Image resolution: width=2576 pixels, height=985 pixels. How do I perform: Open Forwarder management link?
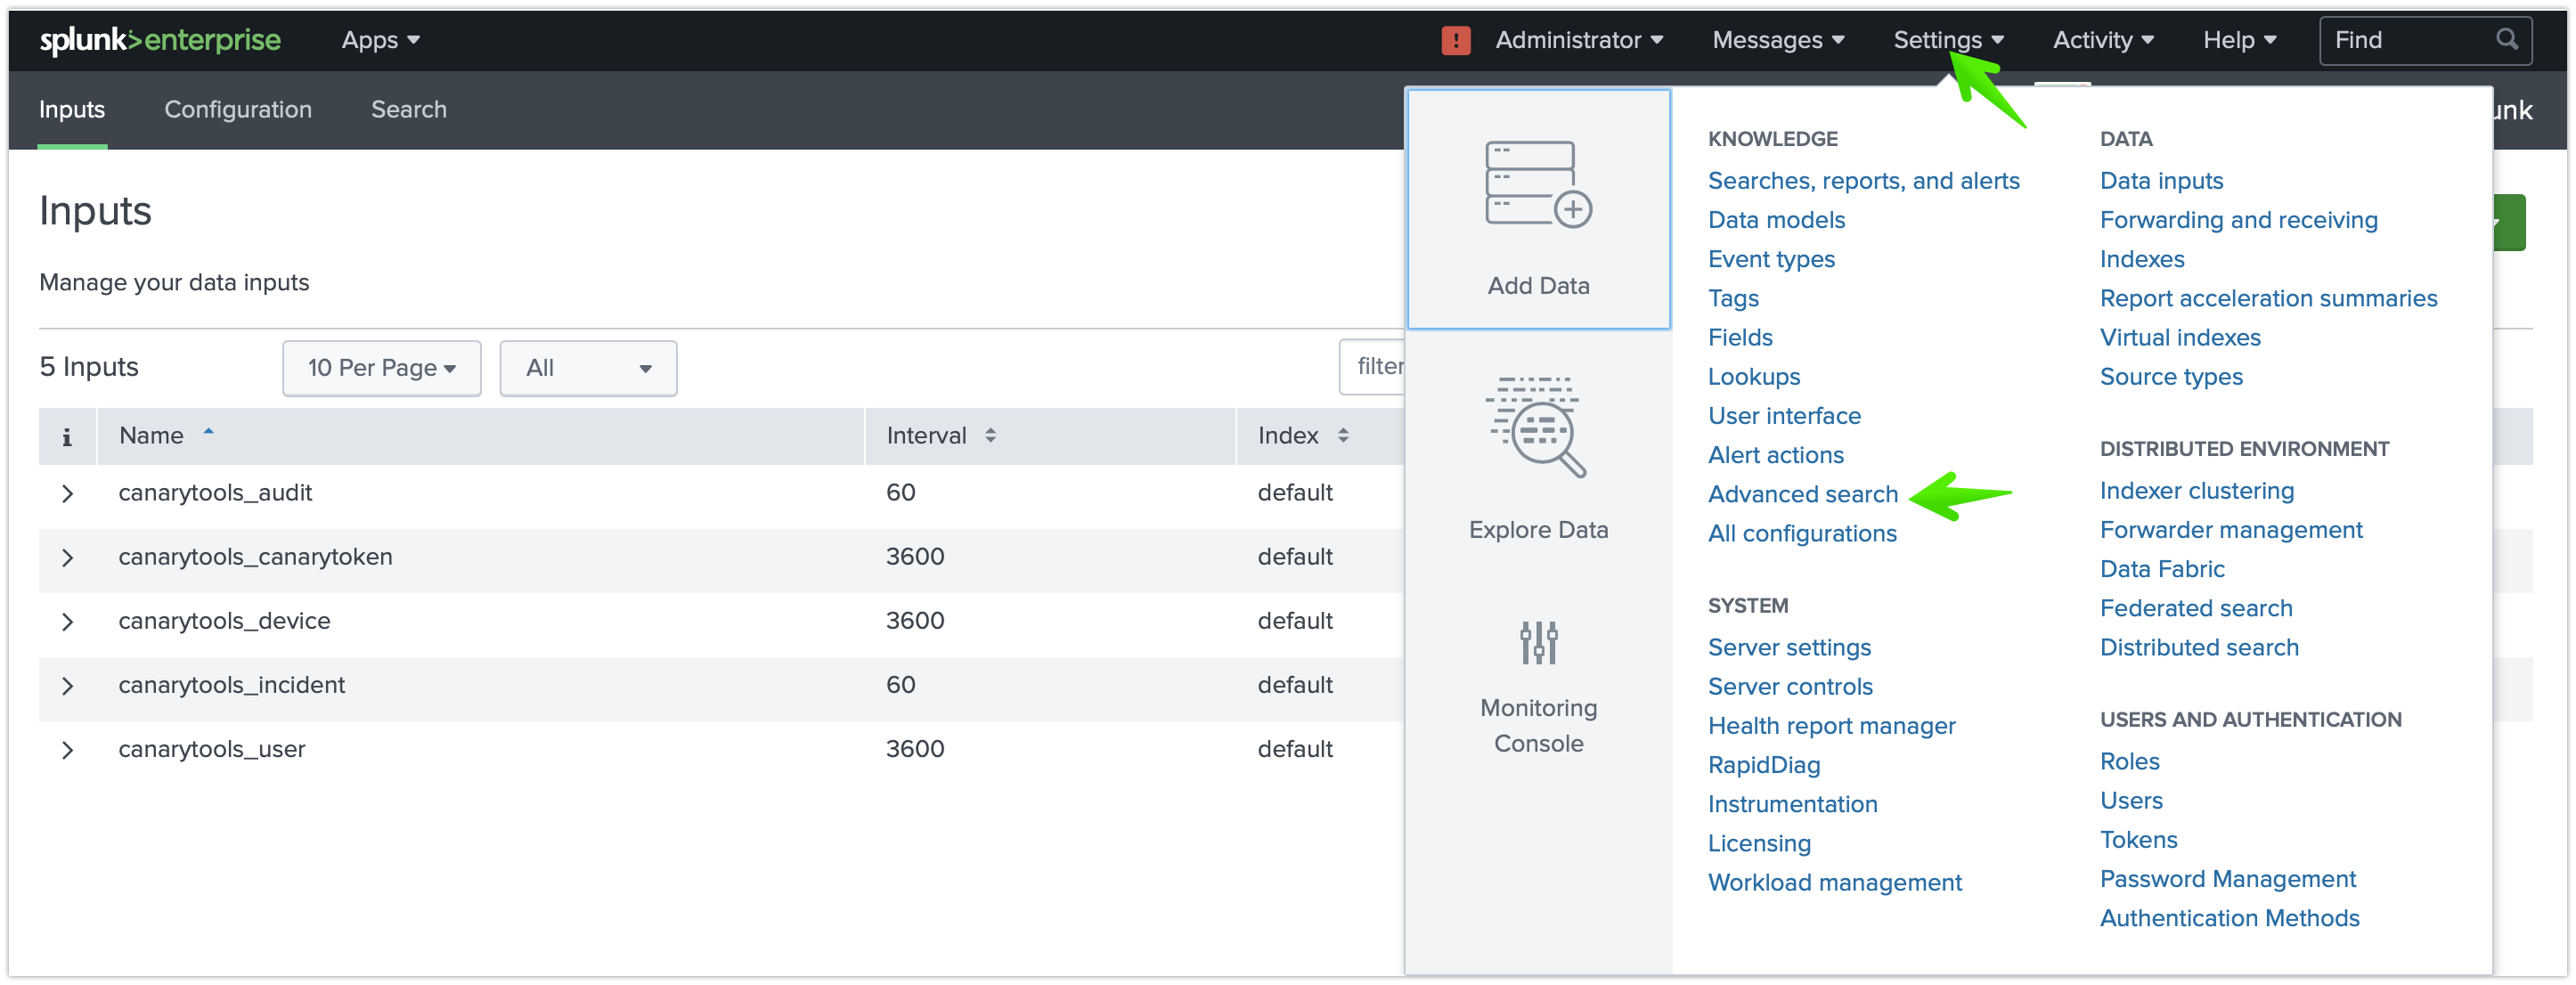coord(2231,529)
